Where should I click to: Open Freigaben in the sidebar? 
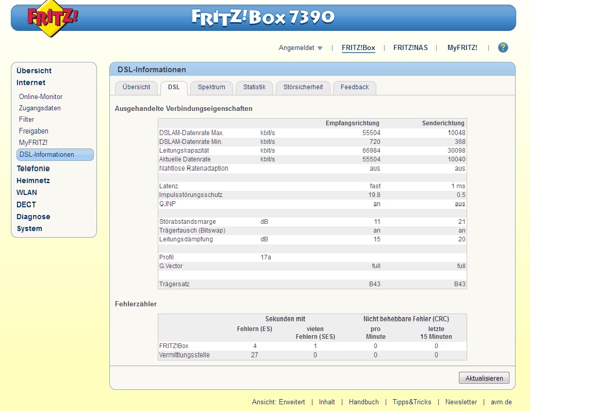point(34,131)
